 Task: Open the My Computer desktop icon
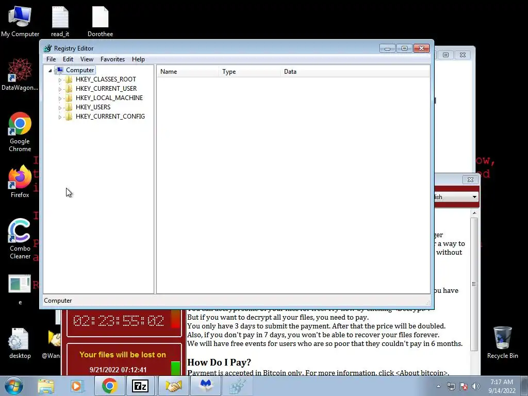click(20, 22)
